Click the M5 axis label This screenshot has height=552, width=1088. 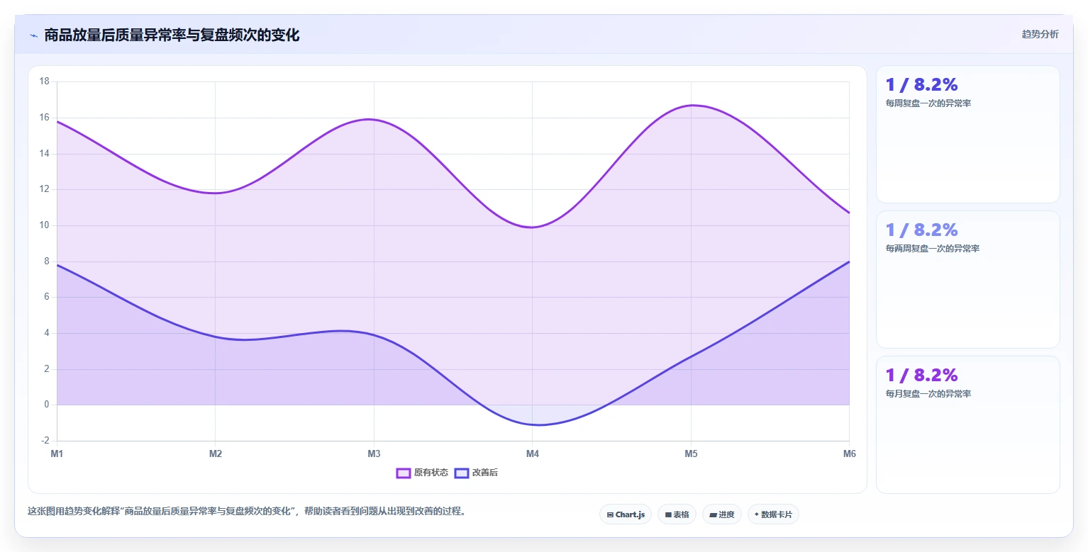691,454
